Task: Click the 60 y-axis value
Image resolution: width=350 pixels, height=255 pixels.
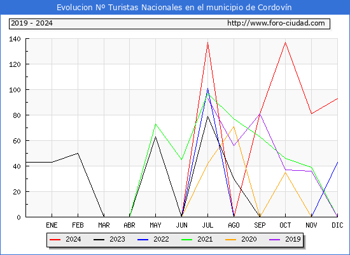Action: click(17, 141)
